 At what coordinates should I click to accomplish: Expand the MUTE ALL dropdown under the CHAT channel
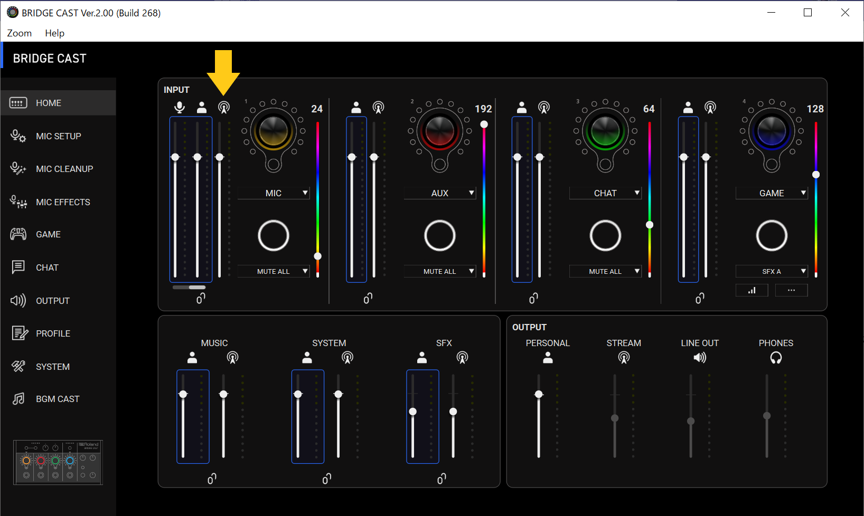click(x=605, y=271)
